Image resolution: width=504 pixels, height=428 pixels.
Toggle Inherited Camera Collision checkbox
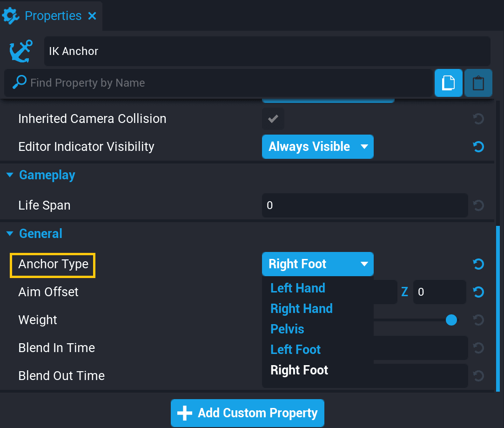tap(273, 119)
